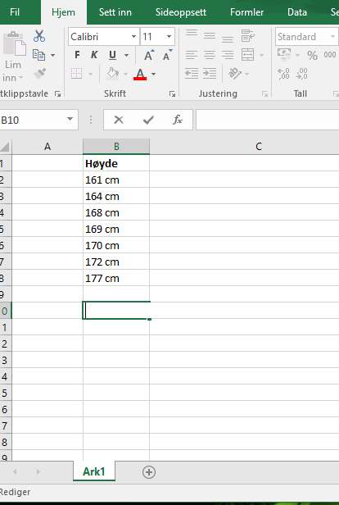Open the underline style dropdown arrow

pos(126,56)
